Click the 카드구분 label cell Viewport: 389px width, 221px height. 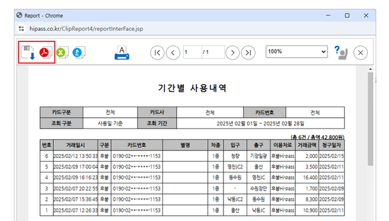(61, 112)
